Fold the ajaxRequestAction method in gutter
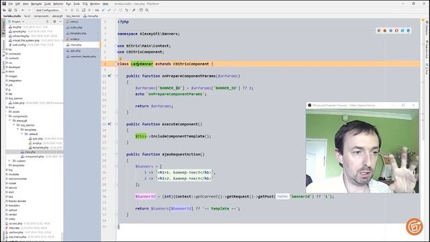Image resolution: width=430 pixels, height=242 pixels. [116, 154]
